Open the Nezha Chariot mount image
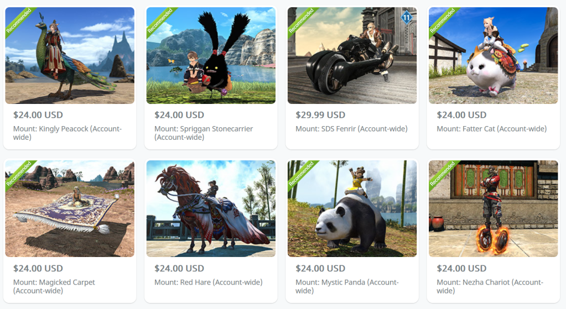Image resolution: width=566 pixels, height=309 pixels. 493,208
